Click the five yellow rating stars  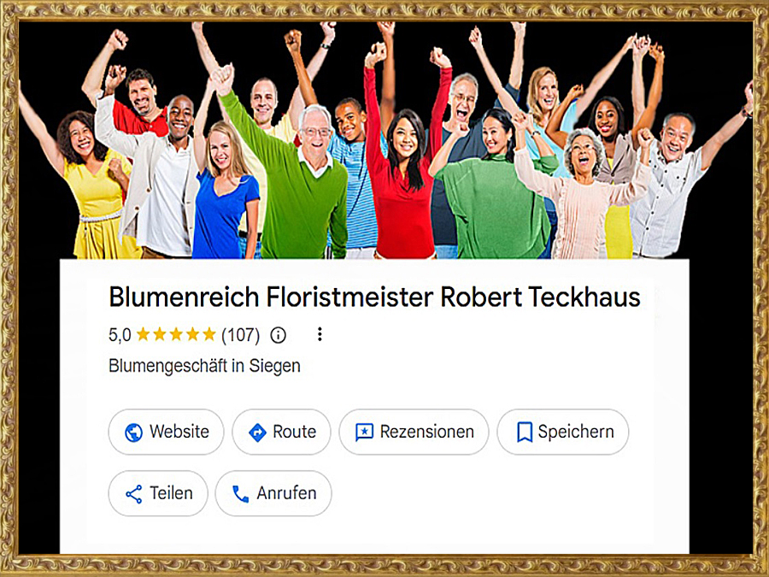point(176,334)
